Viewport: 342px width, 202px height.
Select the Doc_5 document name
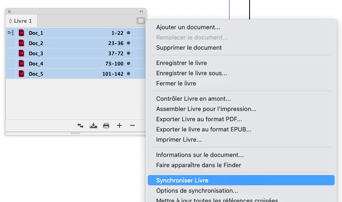click(x=36, y=74)
